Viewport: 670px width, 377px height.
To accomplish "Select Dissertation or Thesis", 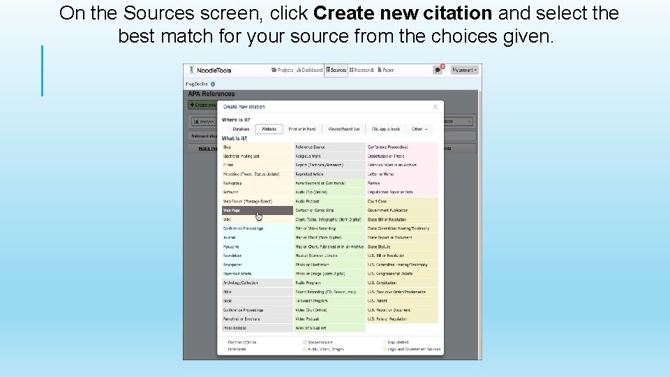I will click(x=402, y=156).
